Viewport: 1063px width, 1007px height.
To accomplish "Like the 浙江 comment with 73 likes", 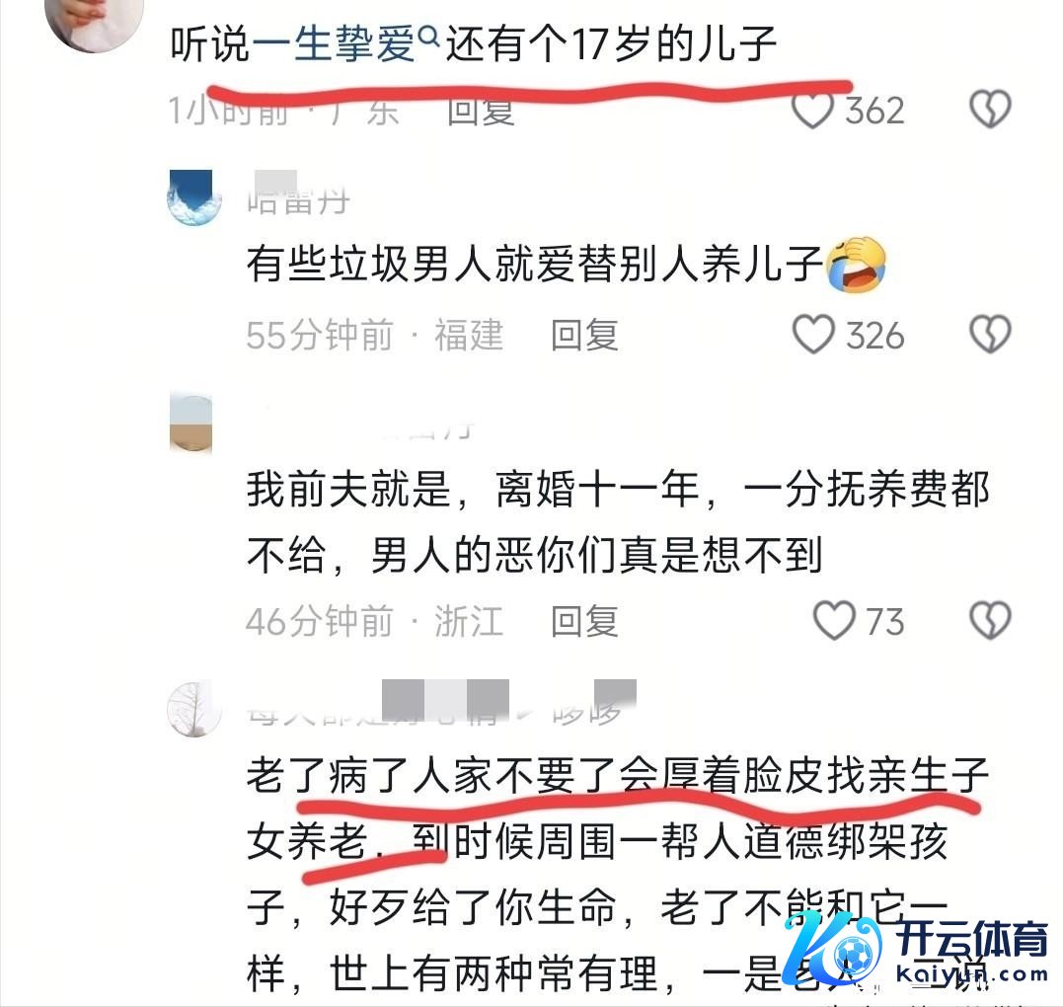I will pos(834,620).
